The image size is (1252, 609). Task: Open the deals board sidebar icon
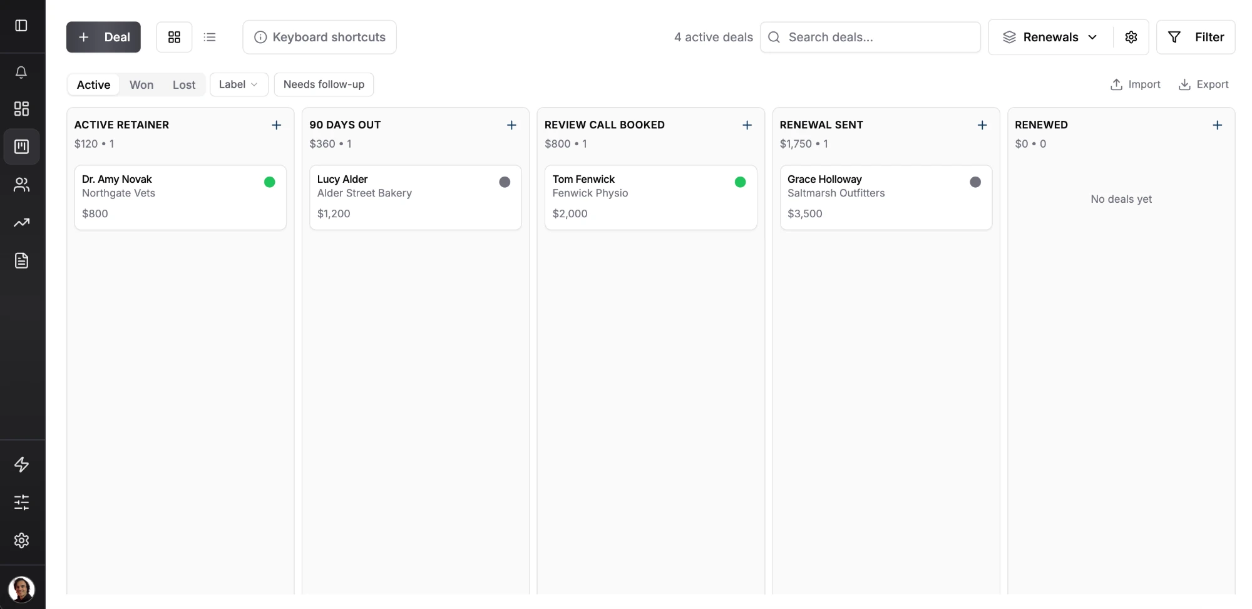(x=21, y=146)
